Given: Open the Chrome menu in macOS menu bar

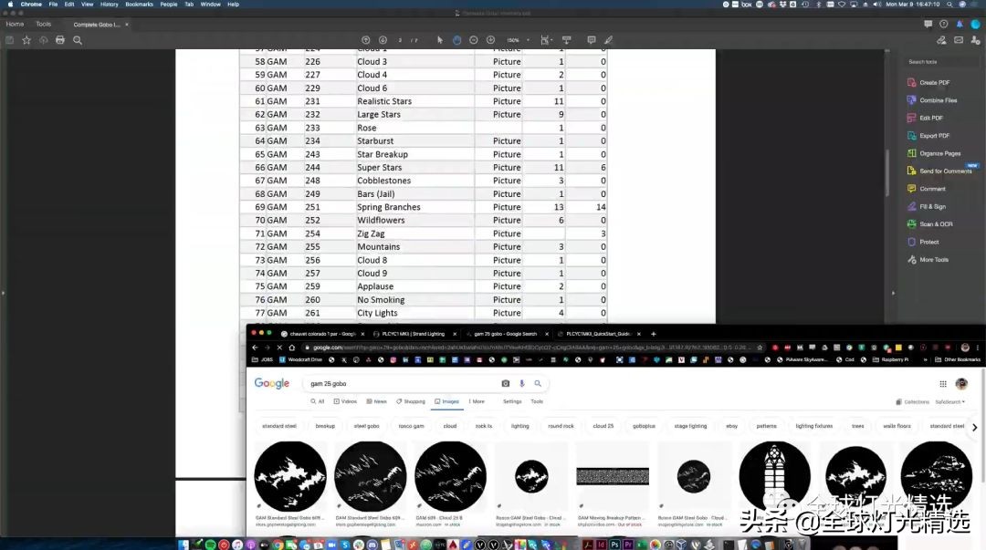Looking at the screenshot, I should pyautogui.click(x=31, y=5).
